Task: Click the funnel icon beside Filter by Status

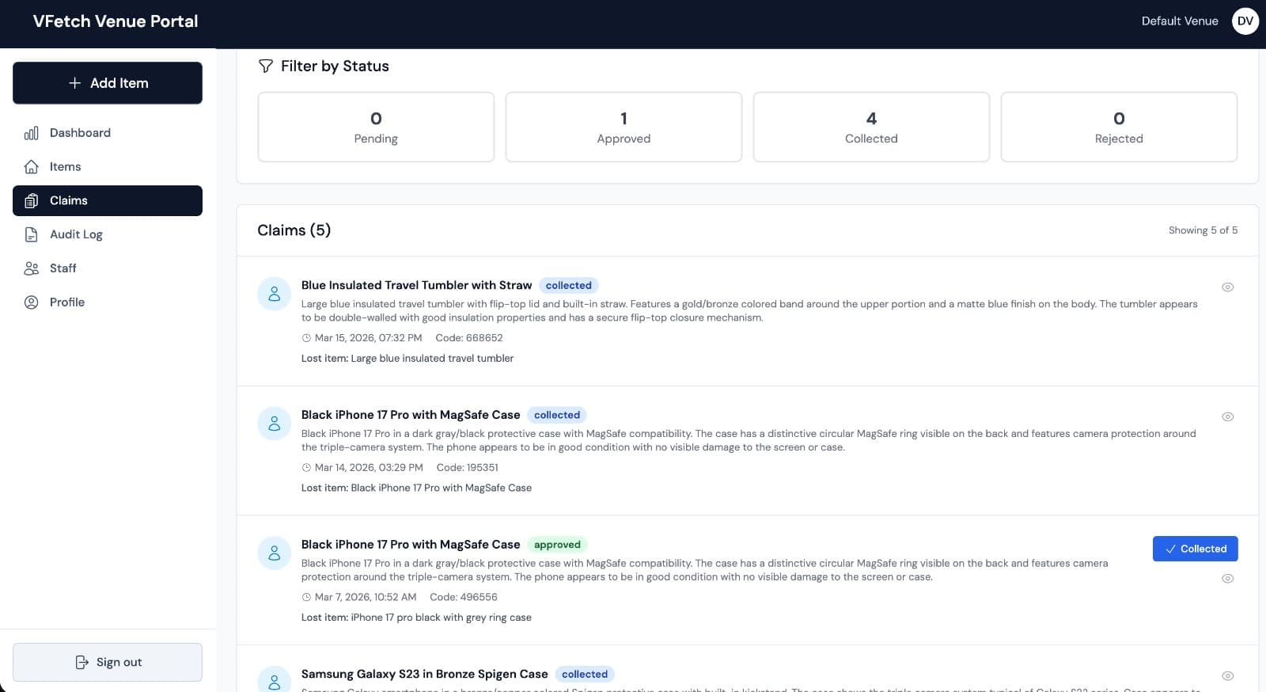Action: (266, 67)
